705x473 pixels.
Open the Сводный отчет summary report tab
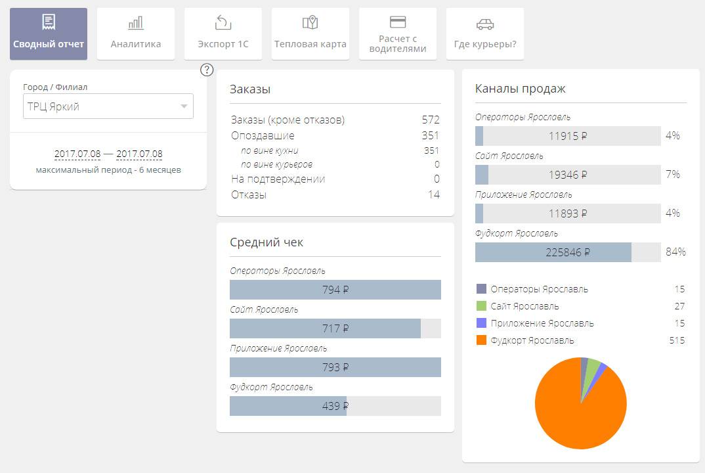[49, 34]
